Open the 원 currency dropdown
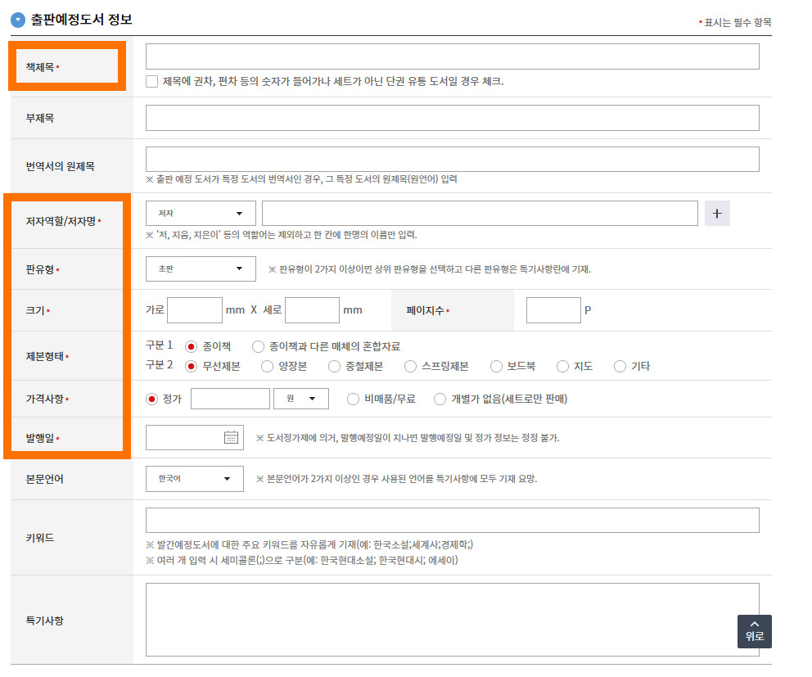Screen dimensions: 812x677 pyautogui.click(x=301, y=399)
